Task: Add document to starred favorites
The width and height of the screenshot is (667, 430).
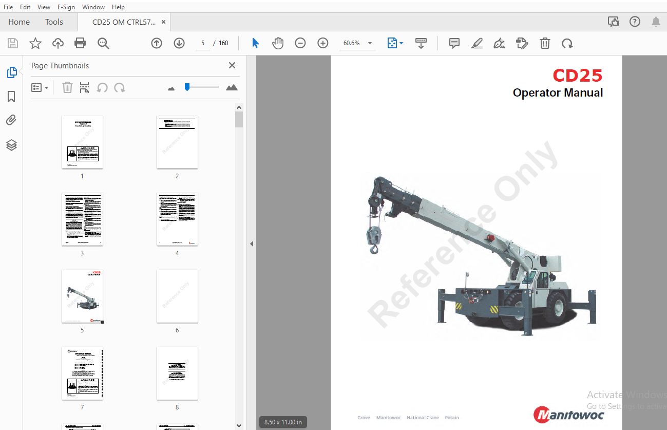Action: tap(35, 43)
